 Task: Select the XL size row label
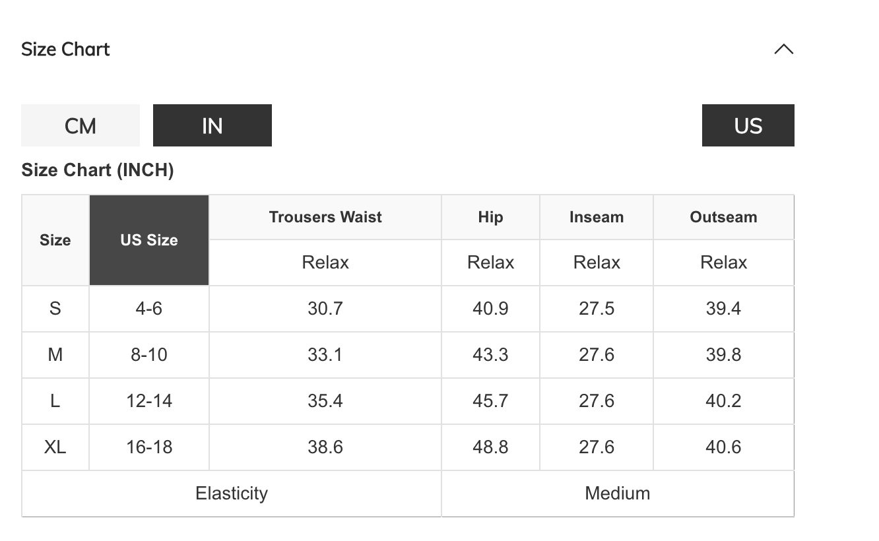(x=55, y=447)
